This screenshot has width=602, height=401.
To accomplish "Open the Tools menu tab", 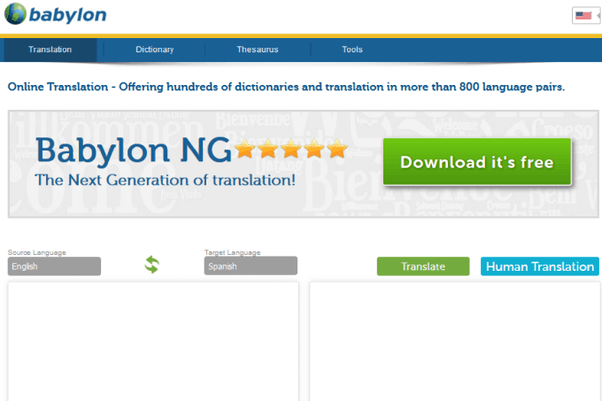I will pyautogui.click(x=352, y=50).
